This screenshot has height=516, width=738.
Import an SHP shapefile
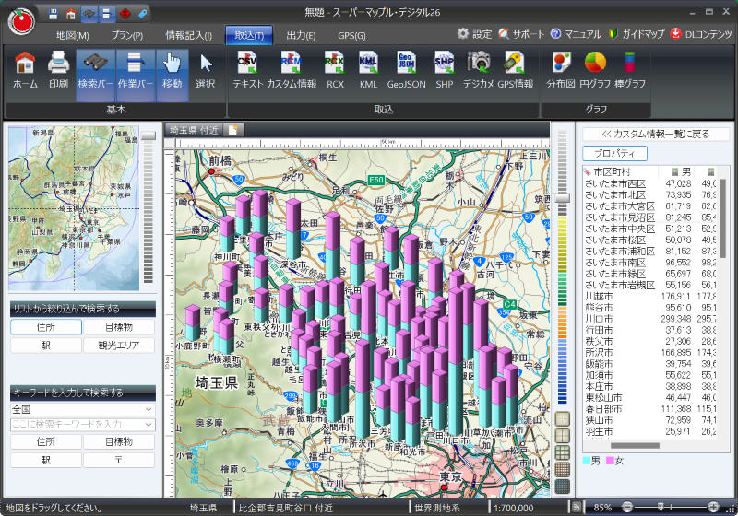pos(444,72)
